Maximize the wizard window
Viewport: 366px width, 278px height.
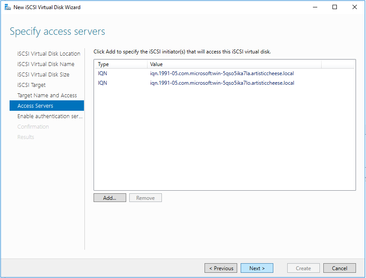click(x=334, y=7)
